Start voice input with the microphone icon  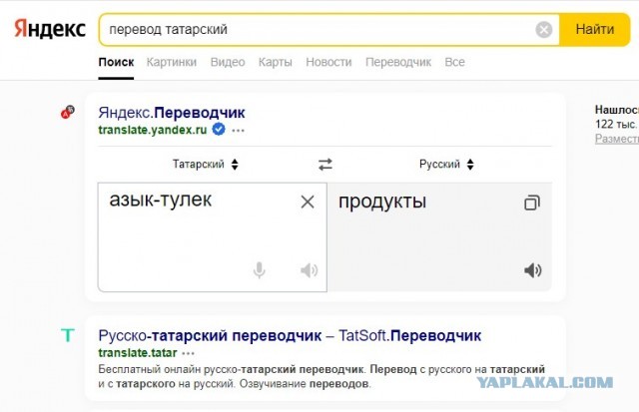260,270
